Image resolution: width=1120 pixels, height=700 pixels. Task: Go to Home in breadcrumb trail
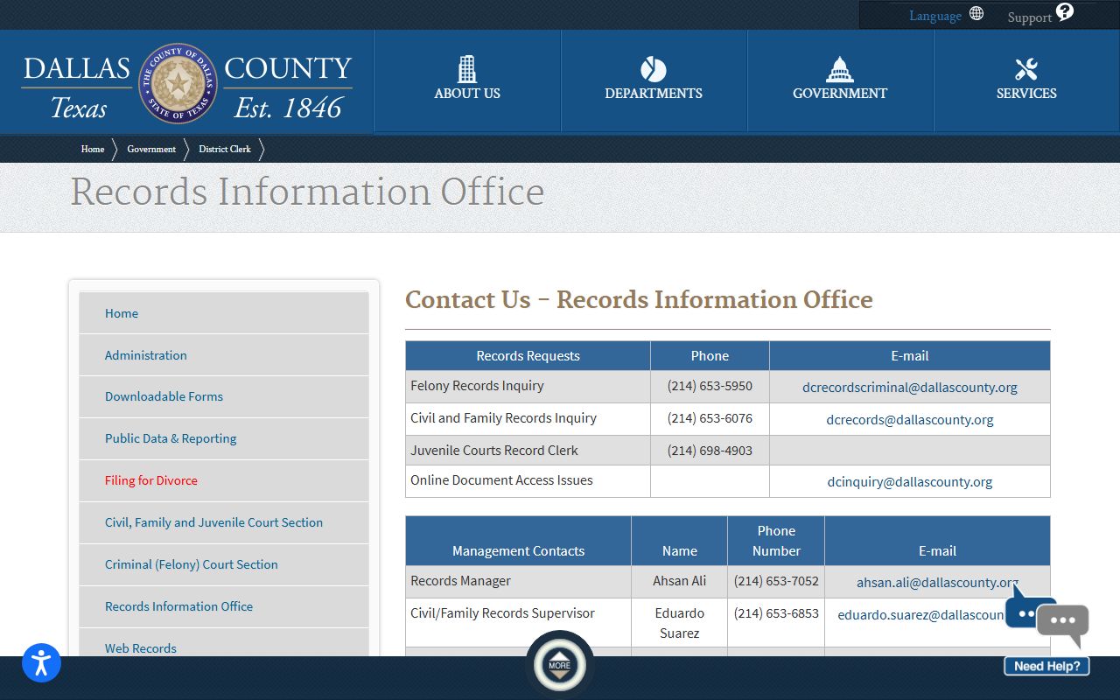pyautogui.click(x=93, y=149)
